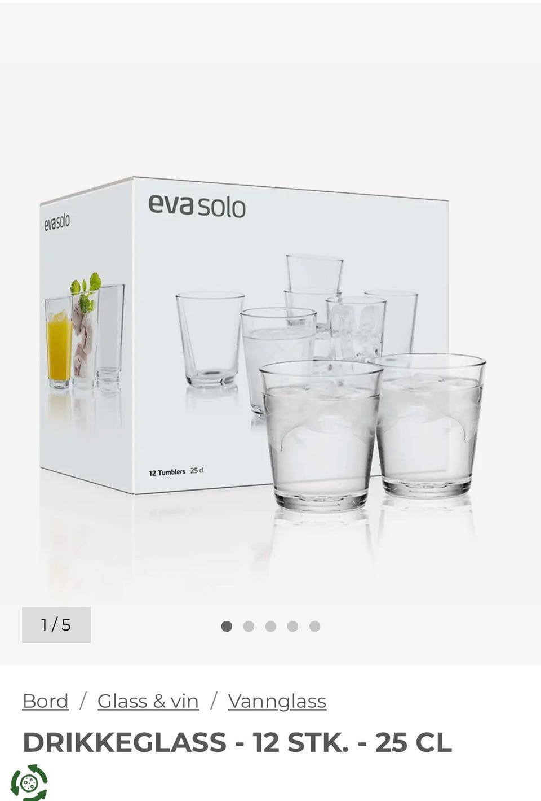Open the Glass & vin breadcrumb

click(148, 701)
